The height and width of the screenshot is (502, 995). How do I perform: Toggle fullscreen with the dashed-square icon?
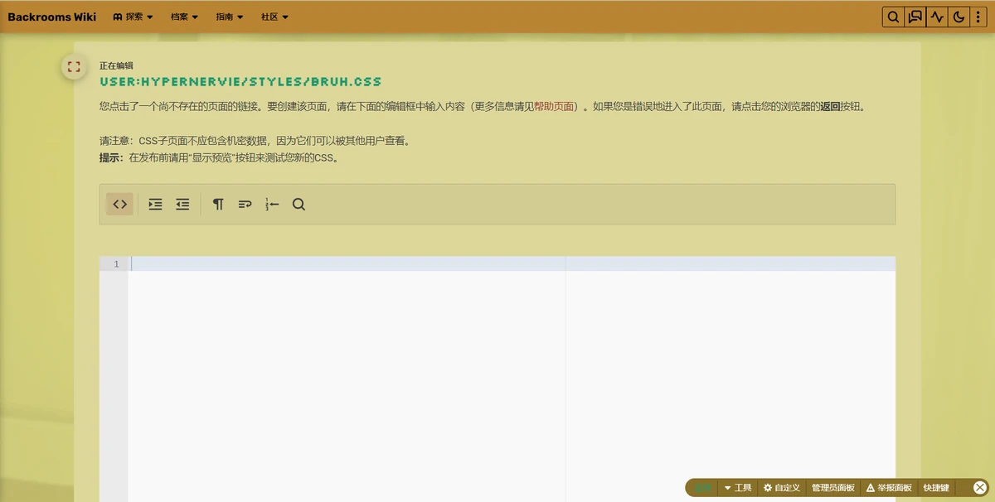73,66
